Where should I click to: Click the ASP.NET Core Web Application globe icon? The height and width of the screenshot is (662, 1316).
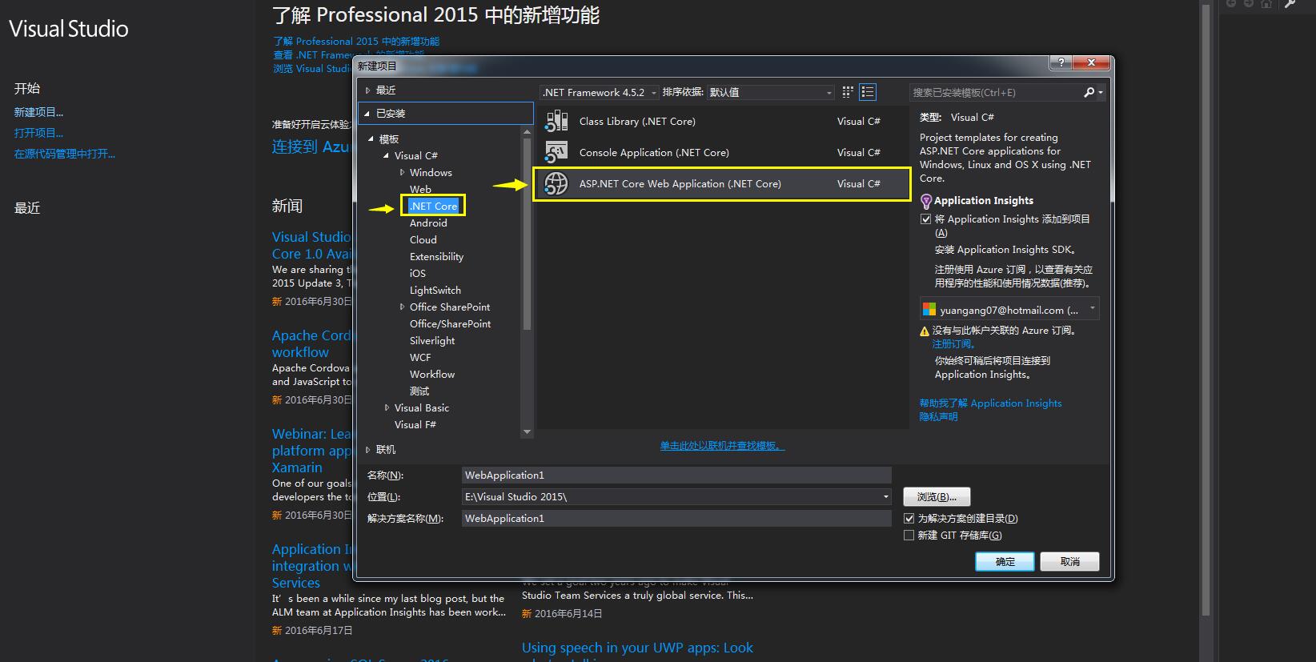556,184
